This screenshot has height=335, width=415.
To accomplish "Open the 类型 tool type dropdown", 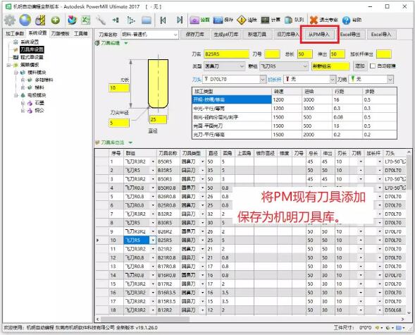I will [x=225, y=66].
